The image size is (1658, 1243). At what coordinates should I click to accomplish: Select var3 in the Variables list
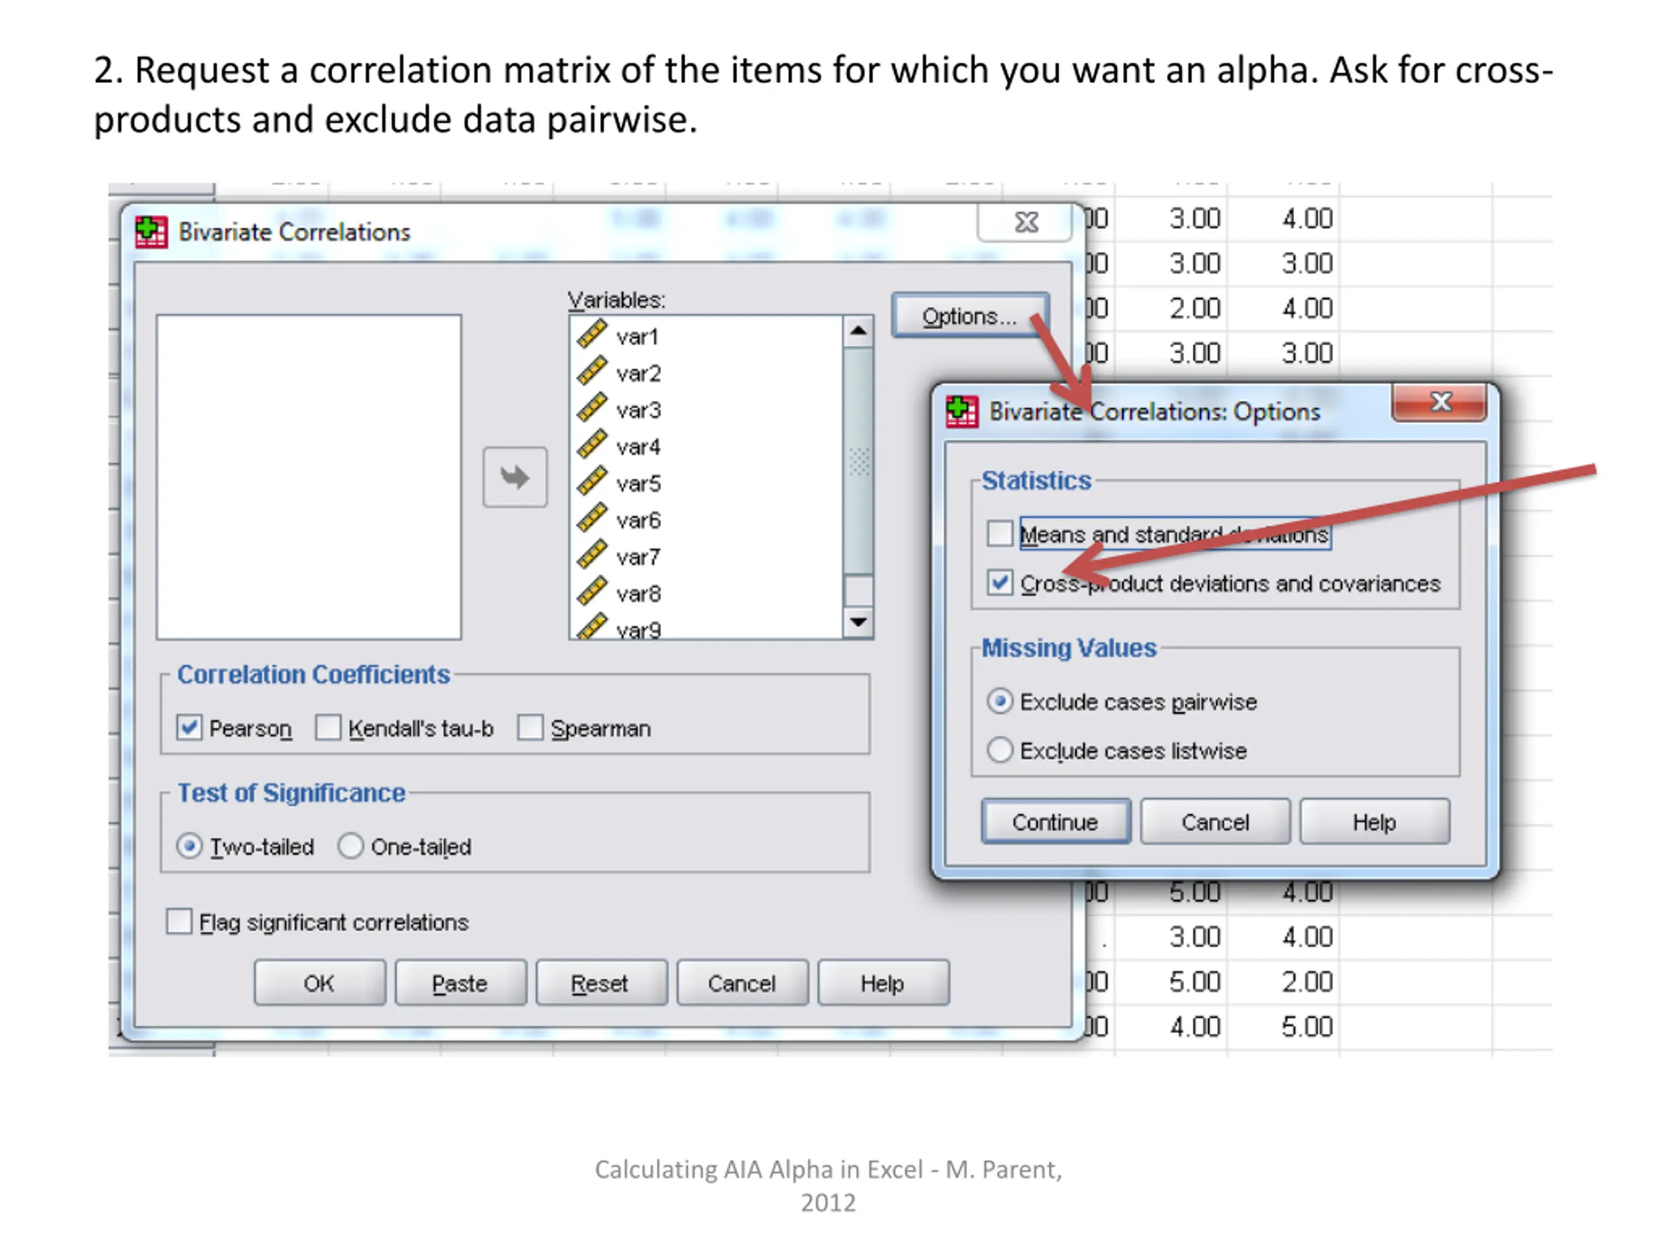click(x=638, y=410)
